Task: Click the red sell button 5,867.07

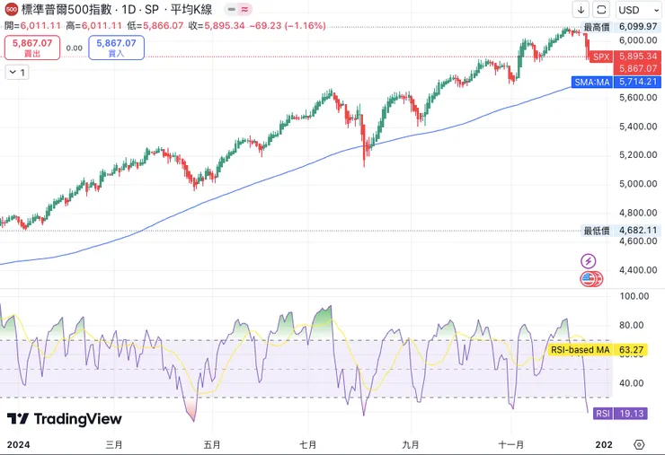Action: pos(32,48)
